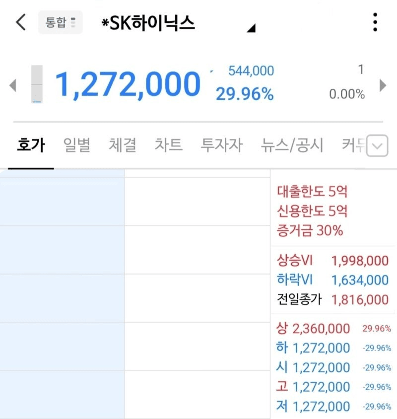The image size is (397, 419).
Task: Select the 호가 tab
Action: (x=31, y=145)
